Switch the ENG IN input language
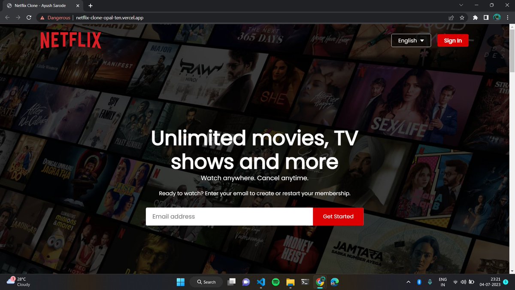Image resolution: width=515 pixels, height=290 pixels. click(442, 282)
